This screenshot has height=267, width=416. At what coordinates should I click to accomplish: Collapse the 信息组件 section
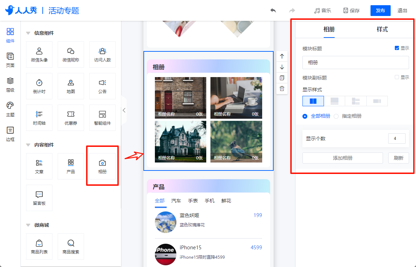(28, 33)
